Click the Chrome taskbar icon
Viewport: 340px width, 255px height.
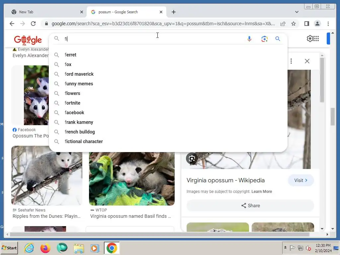(112, 248)
